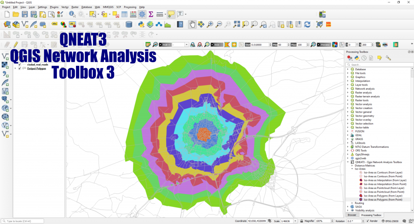Open the Scale dropdown arrow
The image size is (414, 224).
[x=295, y=221]
